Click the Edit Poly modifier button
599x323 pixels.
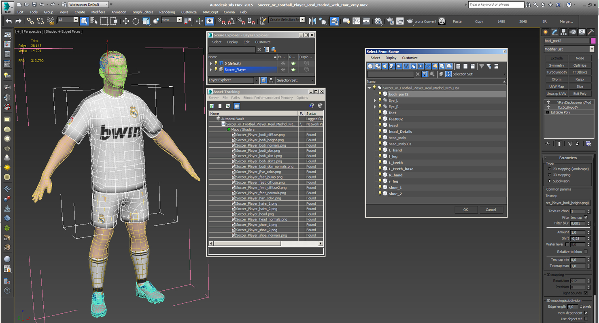580,94
